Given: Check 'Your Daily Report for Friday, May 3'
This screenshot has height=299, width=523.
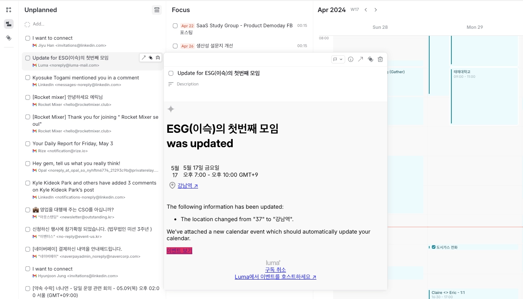Looking at the screenshot, I should tap(28, 144).
